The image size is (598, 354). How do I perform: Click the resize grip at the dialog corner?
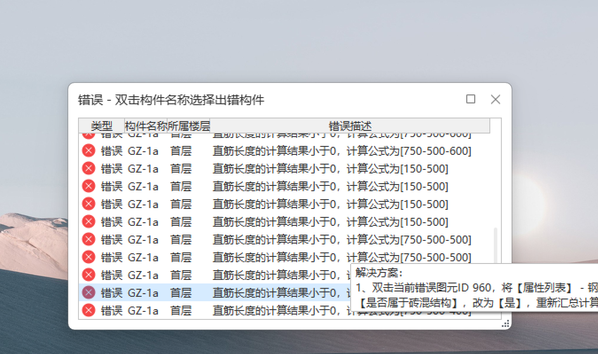point(505,324)
